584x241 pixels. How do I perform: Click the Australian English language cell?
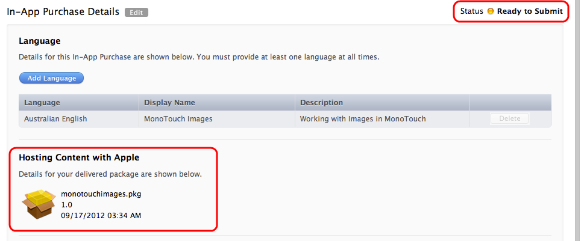click(55, 119)
